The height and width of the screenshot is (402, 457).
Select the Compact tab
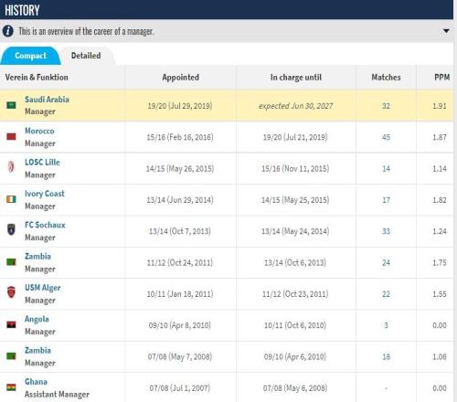coord(30,56)
